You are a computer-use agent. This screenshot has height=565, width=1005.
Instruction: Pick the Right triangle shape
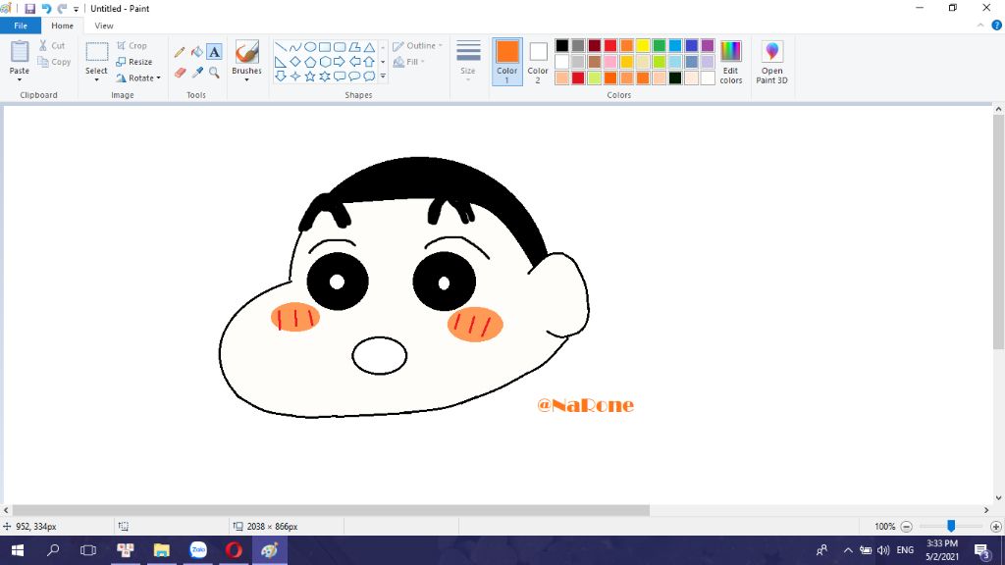(x=280, y=62)
